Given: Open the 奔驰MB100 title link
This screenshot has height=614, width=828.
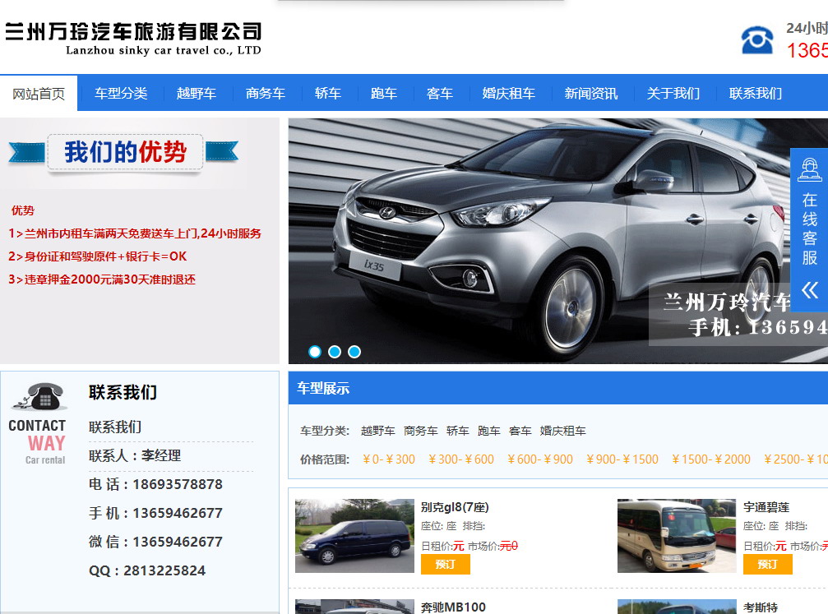Looking at the screenshot, I should (x=453, y=607).
